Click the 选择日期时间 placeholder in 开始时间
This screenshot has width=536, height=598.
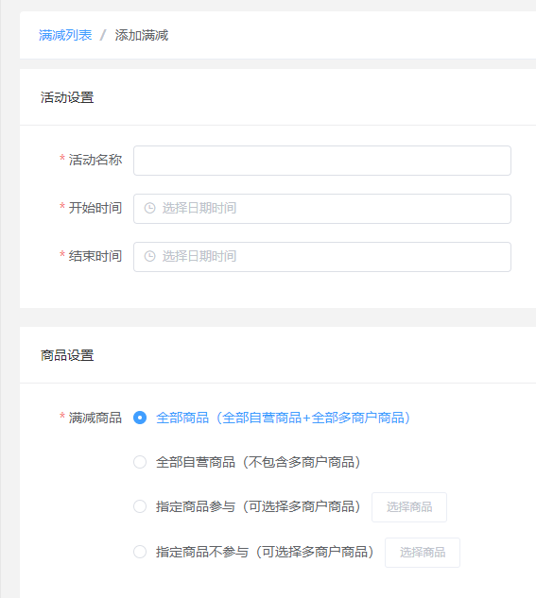click(199, 208)
